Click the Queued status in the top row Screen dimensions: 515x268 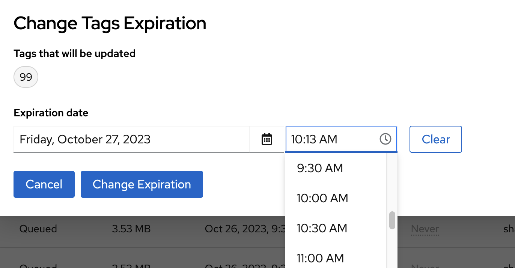[38, 229]
